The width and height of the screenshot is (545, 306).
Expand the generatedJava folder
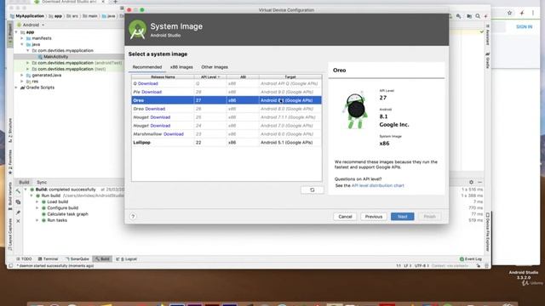[x=22, y=75]
